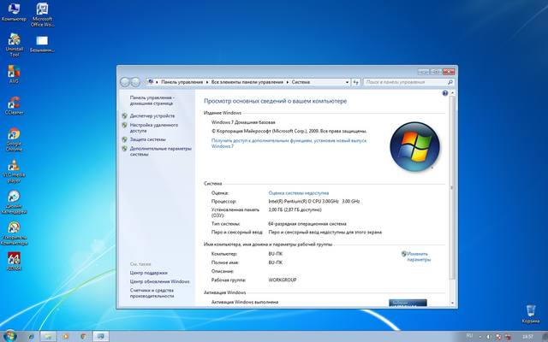Open the Корзина recycle bin icon
Image resolution: width=548 pixels, height=342 pixels.
point(531,314)
